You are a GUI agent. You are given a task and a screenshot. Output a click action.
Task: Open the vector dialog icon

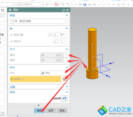pos(55,35)
